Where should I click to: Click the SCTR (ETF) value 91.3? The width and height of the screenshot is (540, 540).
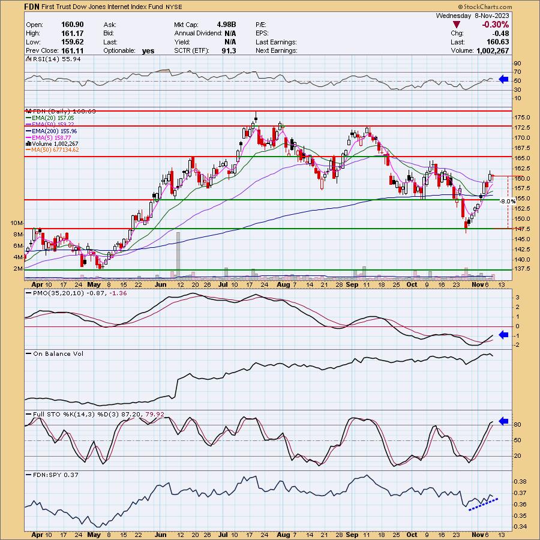click(229, 50)
